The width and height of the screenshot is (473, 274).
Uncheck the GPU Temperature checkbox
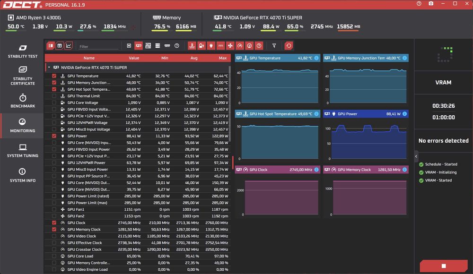pos(54,76)
